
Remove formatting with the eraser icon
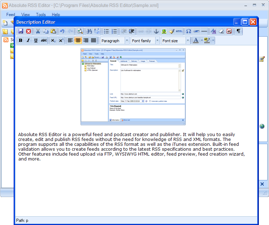point(221,31)
